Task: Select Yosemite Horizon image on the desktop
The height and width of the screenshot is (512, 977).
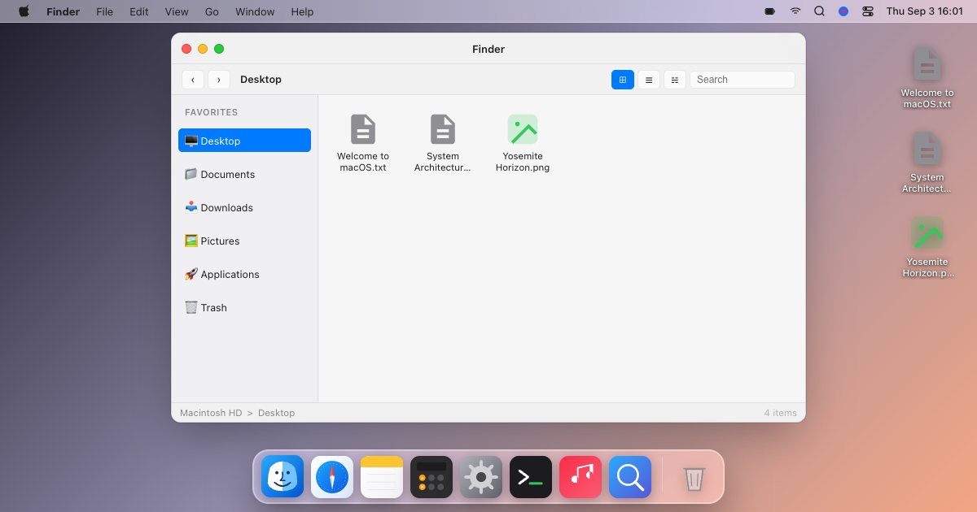Action: (x=927, y=247)
